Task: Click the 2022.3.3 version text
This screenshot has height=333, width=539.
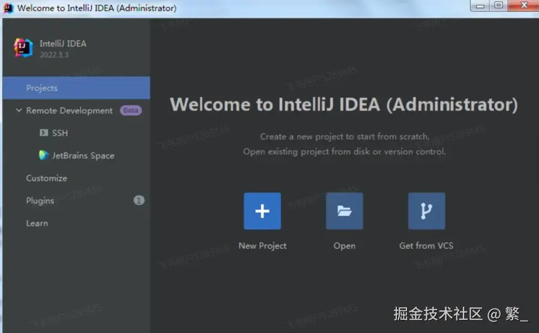Action: 54,55
